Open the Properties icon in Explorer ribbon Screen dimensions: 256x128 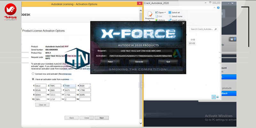point(150,14)
